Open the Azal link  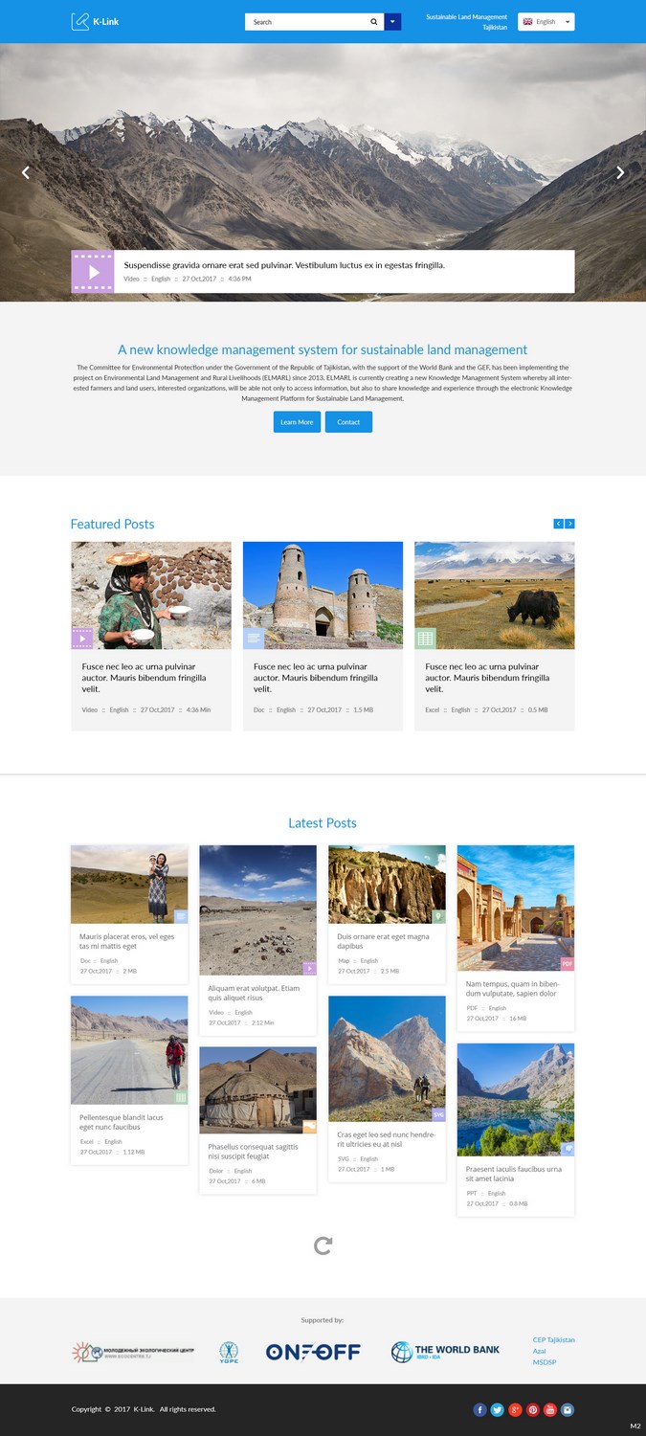[540, 1351]
